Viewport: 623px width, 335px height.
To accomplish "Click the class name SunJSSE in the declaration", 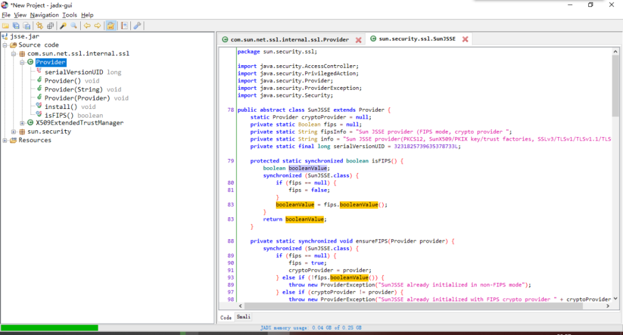I will [318, 110].
